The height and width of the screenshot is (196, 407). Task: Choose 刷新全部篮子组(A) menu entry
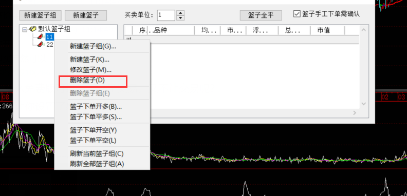(x=102, y=164)
